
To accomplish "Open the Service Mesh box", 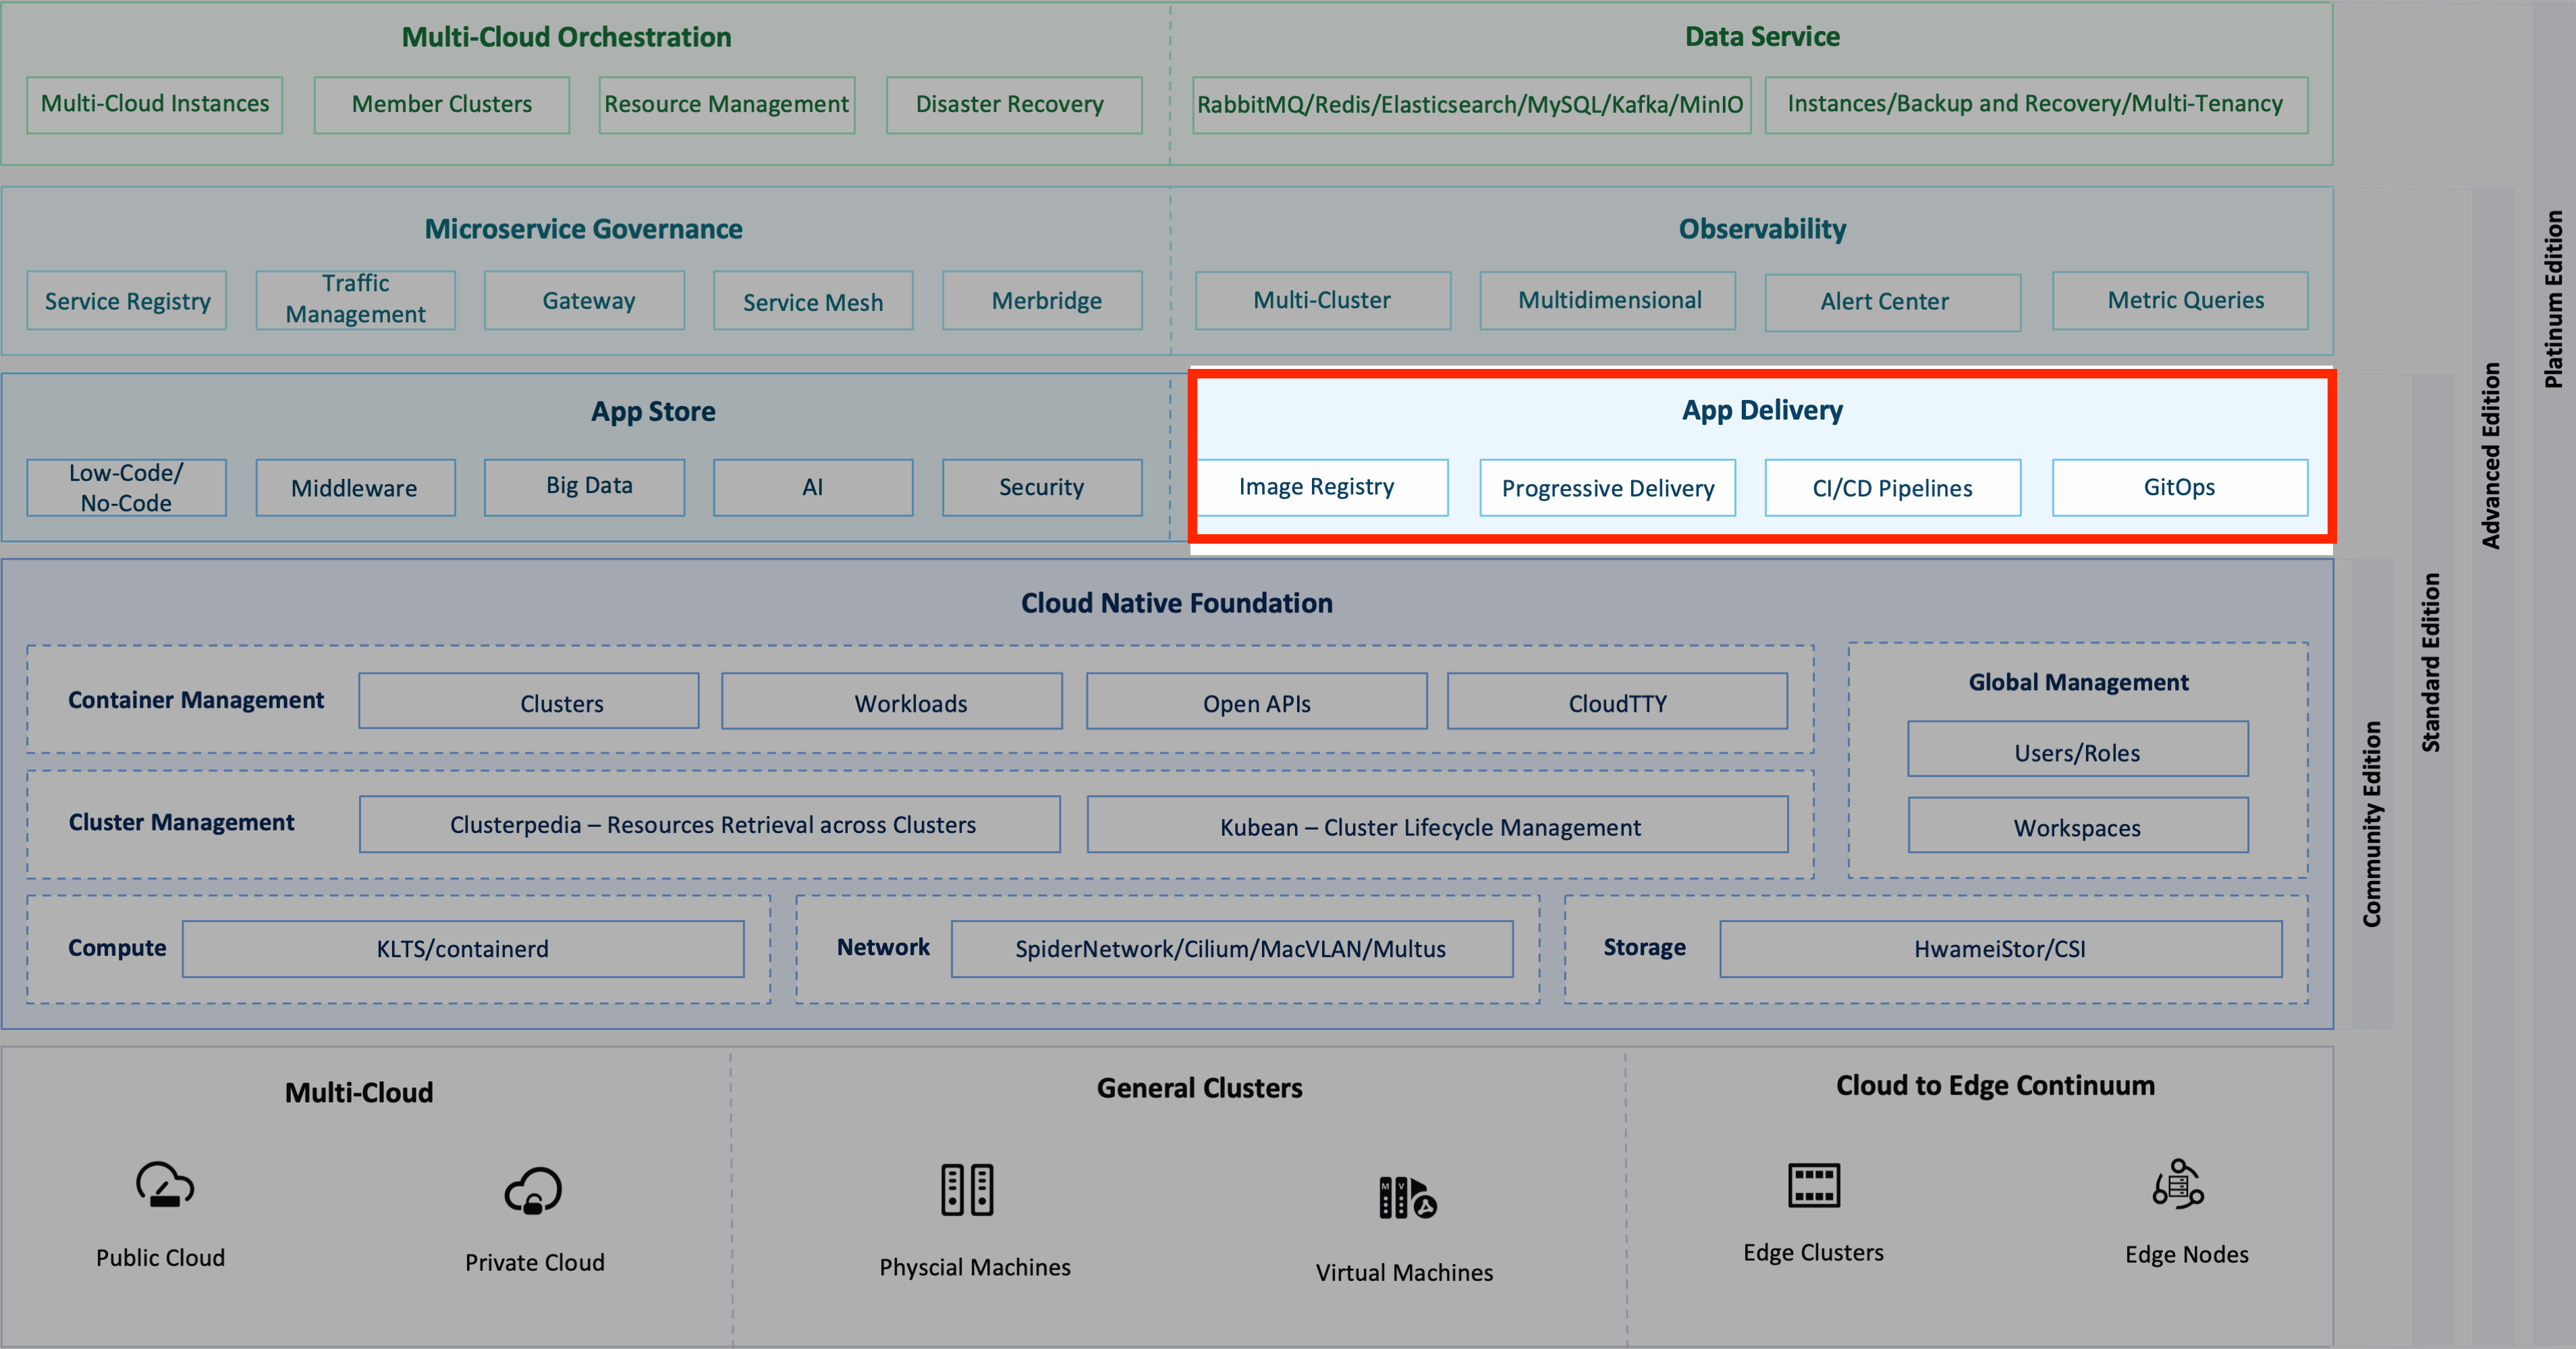I will point(813,301).
